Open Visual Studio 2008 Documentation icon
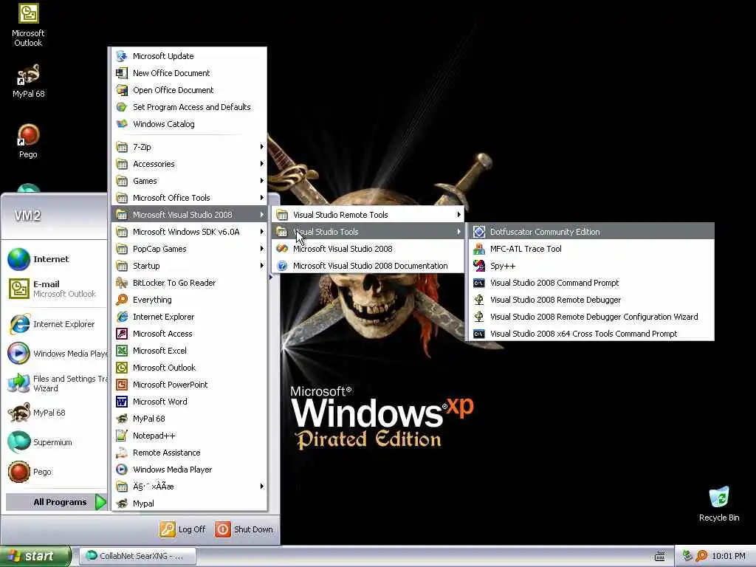 (x=282, y=266)
